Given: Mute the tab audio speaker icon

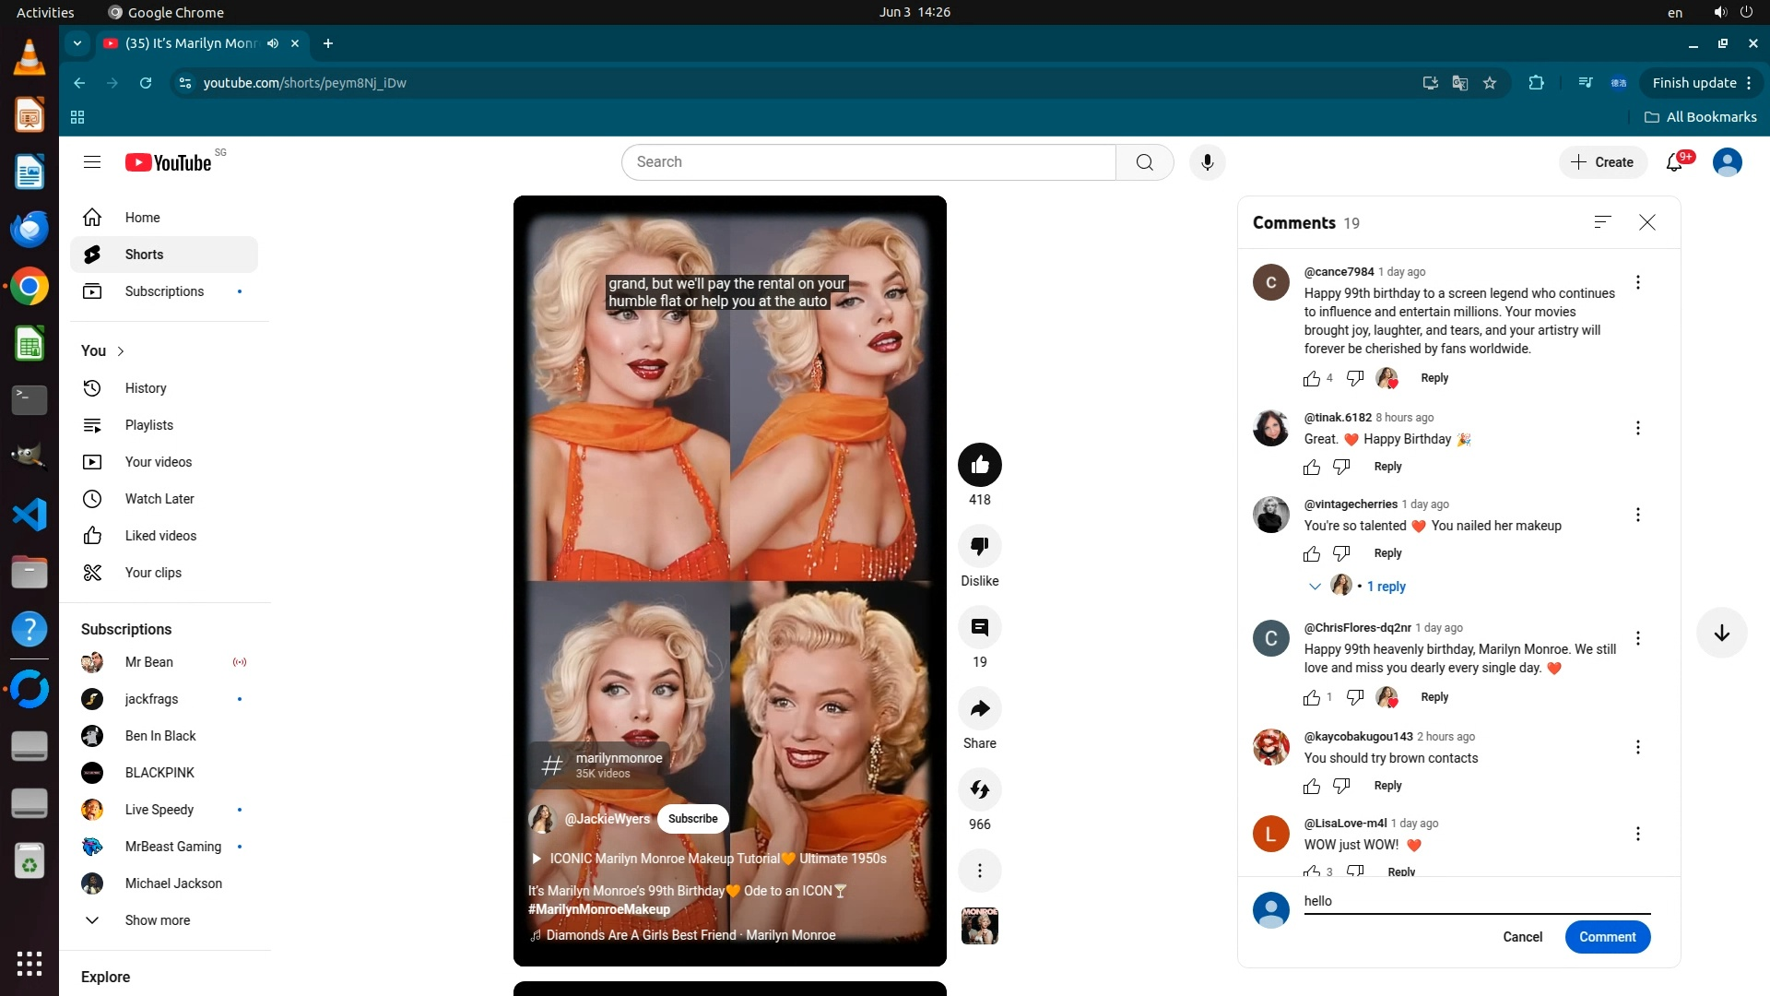Looking at the screenshot, I should 273,43.
